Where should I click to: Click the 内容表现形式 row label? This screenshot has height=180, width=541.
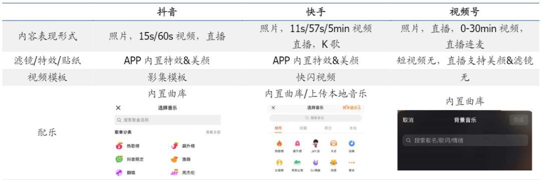47,36
